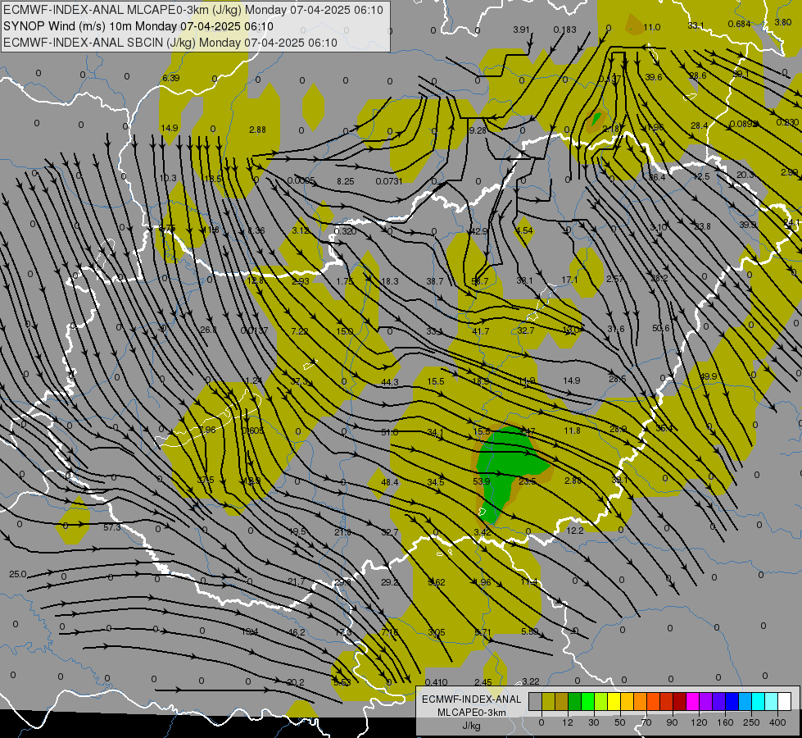Screen dimensions: 802x738
Task: Click the map value 57.3
Action: point(112,527)
